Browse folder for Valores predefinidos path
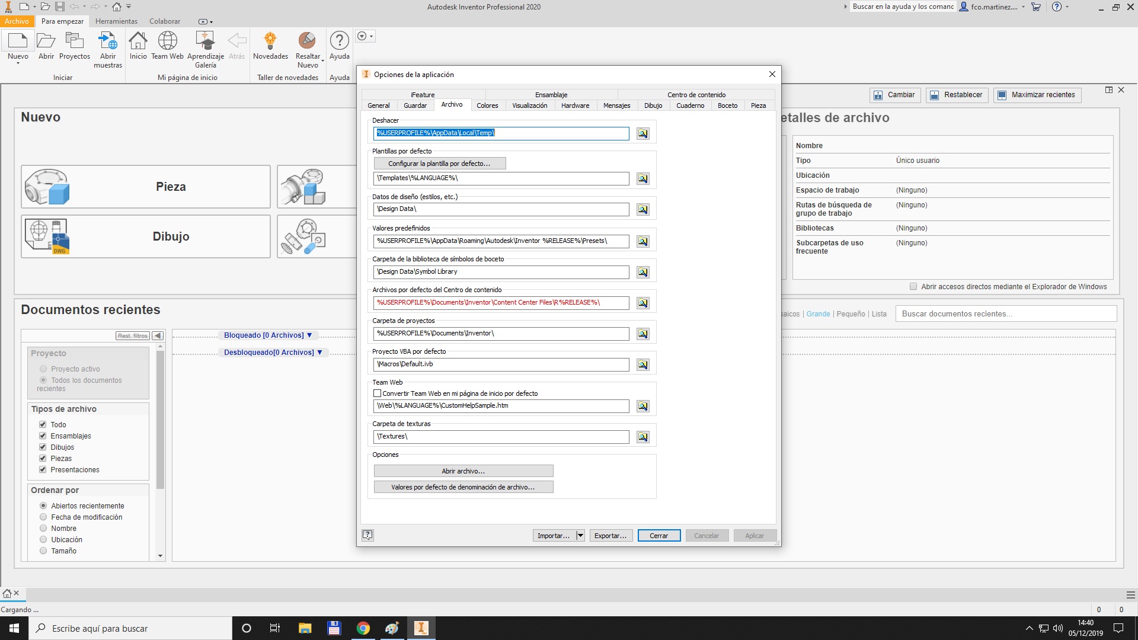1138x640 pixels. [x=643, y=242]
